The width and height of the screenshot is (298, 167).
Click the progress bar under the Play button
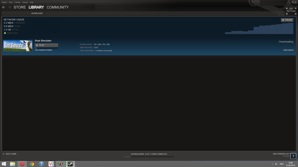tap(46, 48)
